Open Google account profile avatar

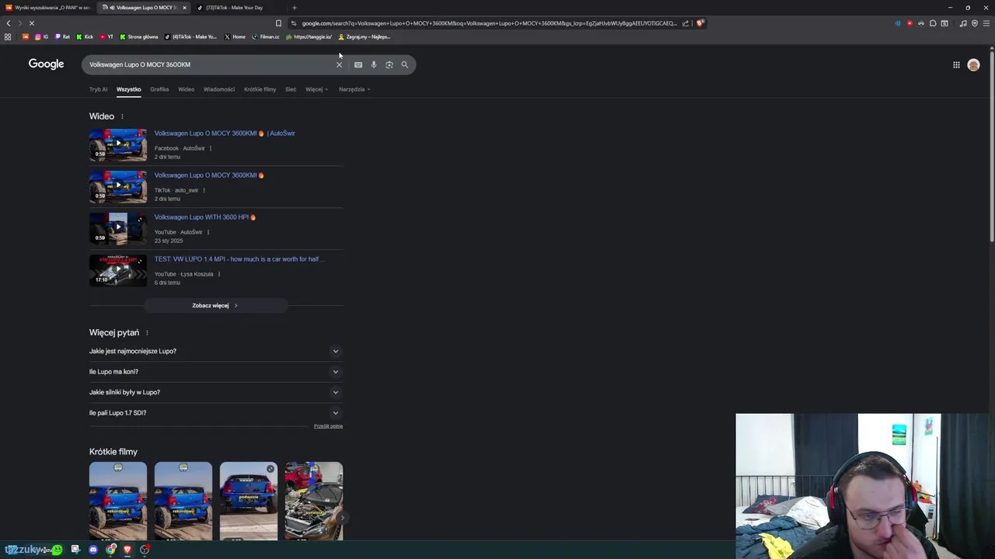tap(973, 64)
